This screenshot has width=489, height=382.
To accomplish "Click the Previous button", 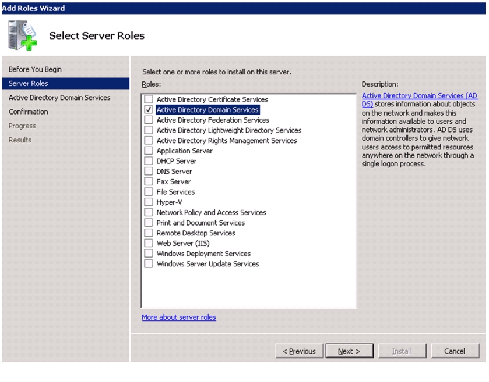I will point(299,351).
